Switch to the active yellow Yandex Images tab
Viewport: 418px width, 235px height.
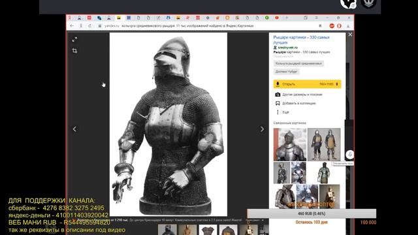click(x=119, y=18)
